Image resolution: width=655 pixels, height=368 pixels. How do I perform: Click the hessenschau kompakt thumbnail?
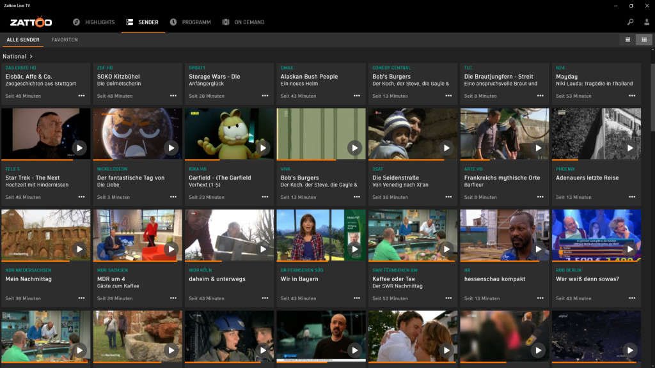504,235
